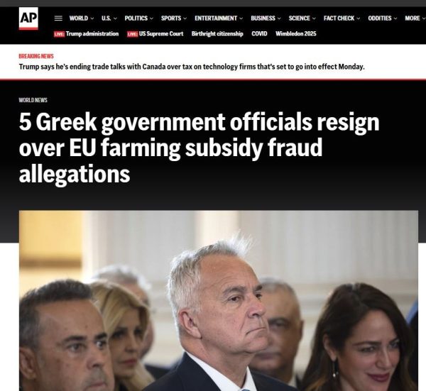Expand the More navigation menu
Viewport: 426px width, 391px height.
pyautogui.click(x=415, y=18)
